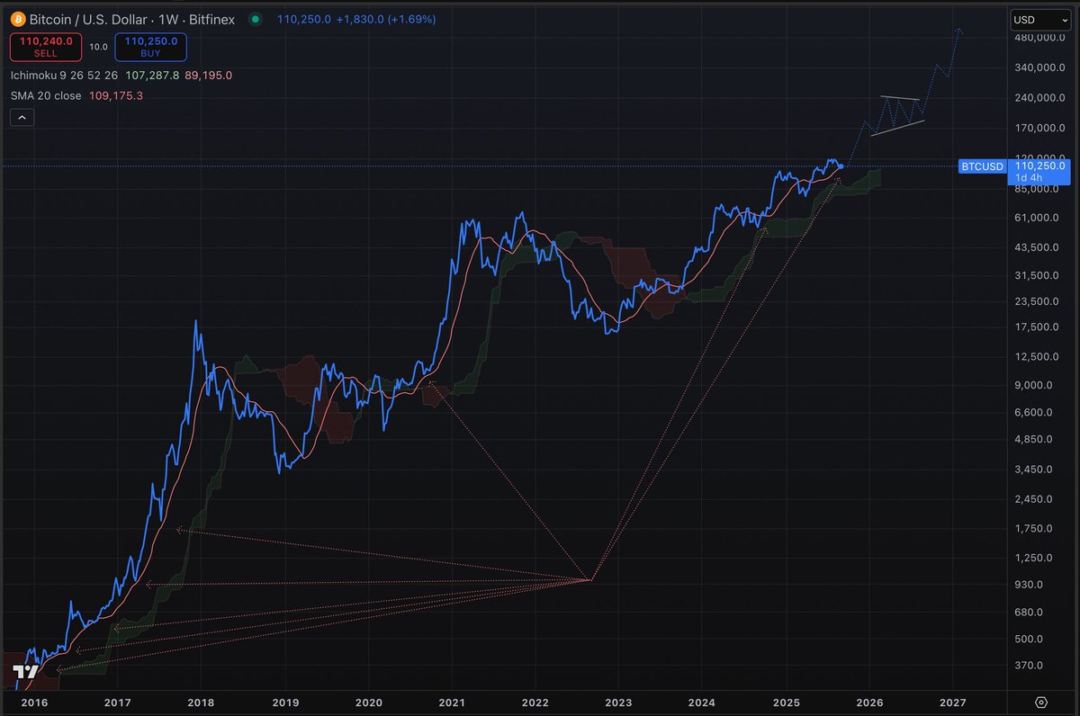
Task: Click the 2025 label on the time axis
Action: coord(786,702)
